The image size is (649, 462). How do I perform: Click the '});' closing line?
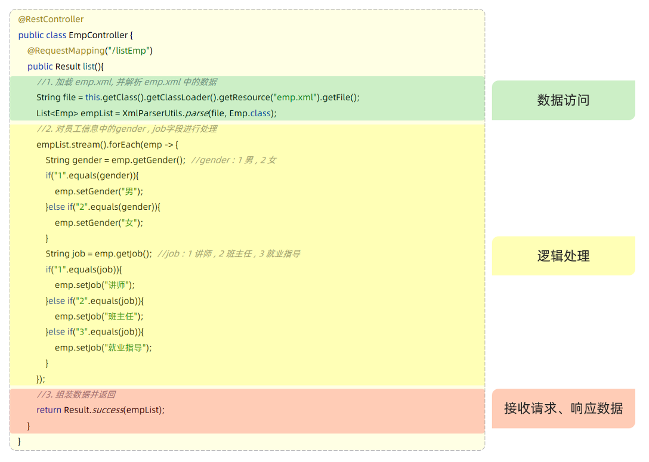coord(41,379)
